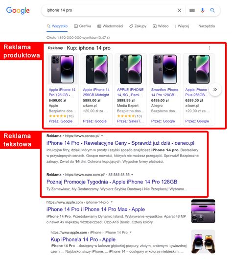
Task: Open the purple iPhone camera result thumbnail
Action: (x=203, y=211)
